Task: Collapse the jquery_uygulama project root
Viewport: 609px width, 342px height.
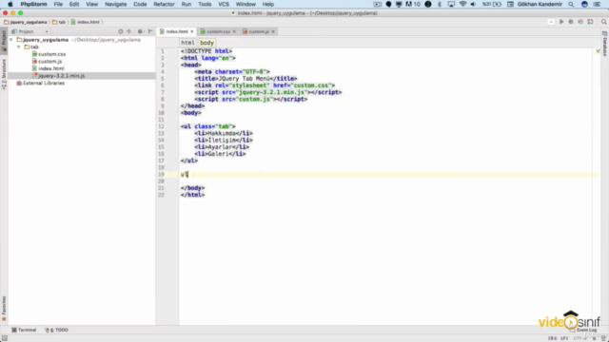Action: point(11,40)
